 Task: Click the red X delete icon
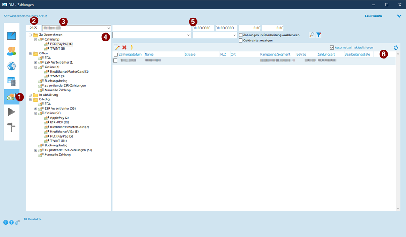pos(124,47)
